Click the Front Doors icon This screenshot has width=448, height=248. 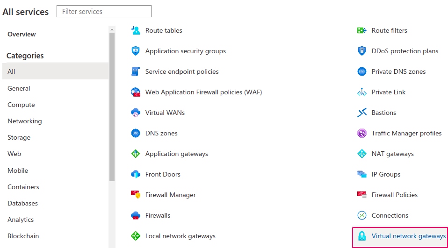[136, 174]
